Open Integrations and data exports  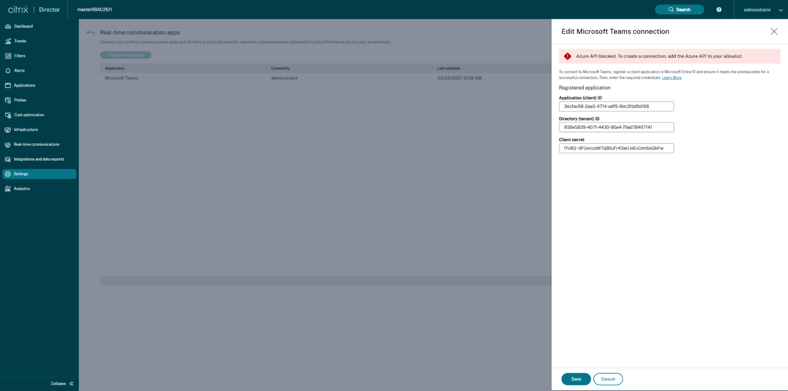coord(39,159)
